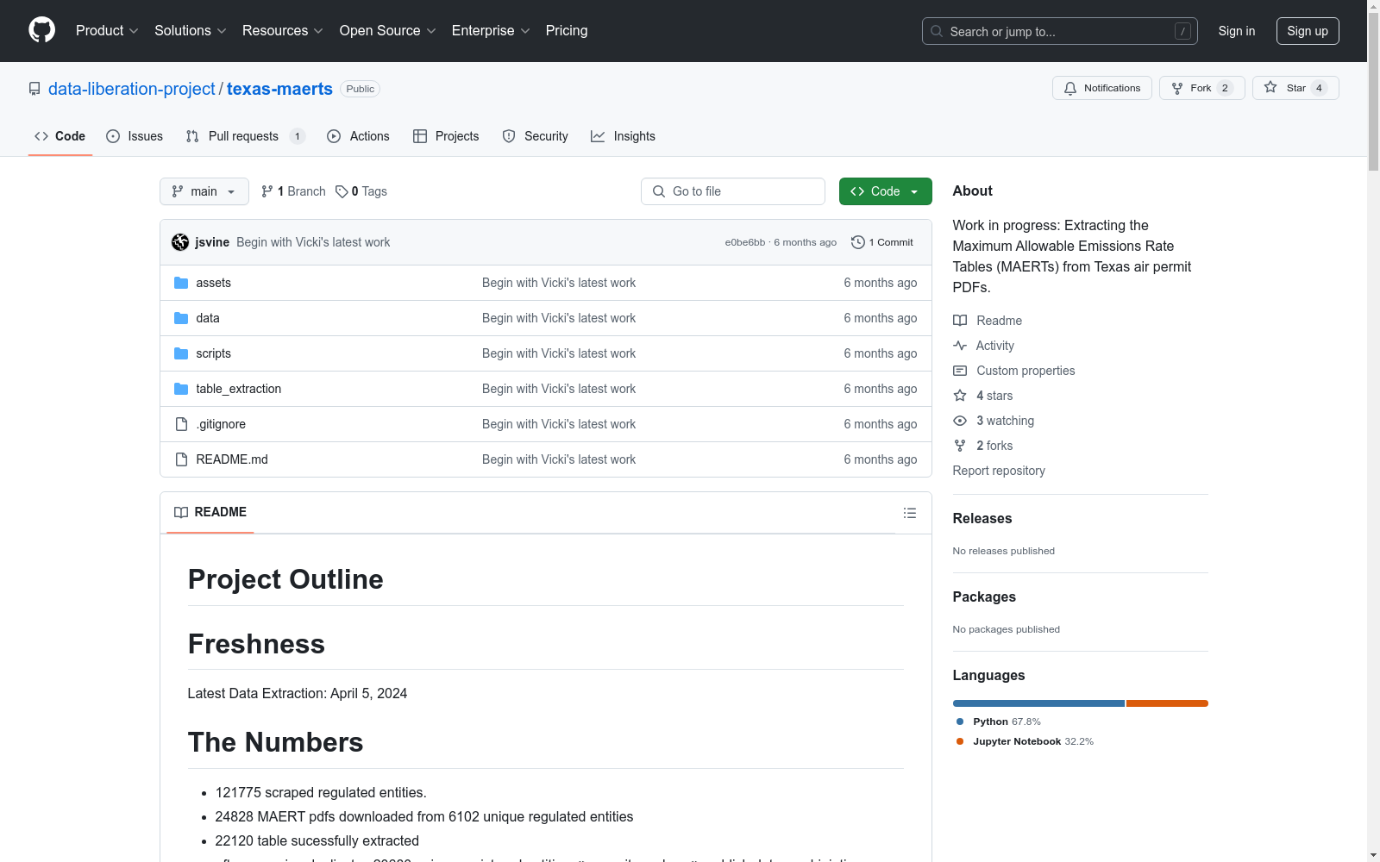Click the Report repository link
Viewport: 1380px width, 862px height.
coord(999,471)
